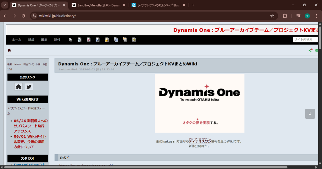Open the サブパスワード申請フォーム link

[26, 111]
